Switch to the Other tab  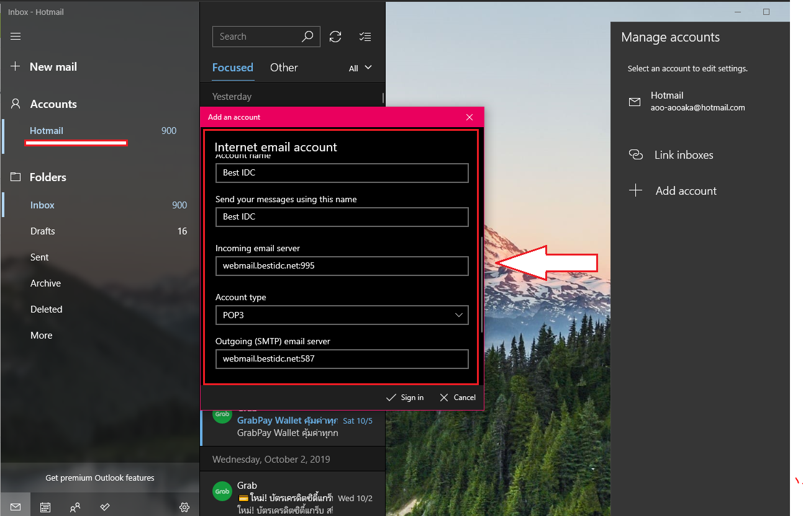(284, 68)
